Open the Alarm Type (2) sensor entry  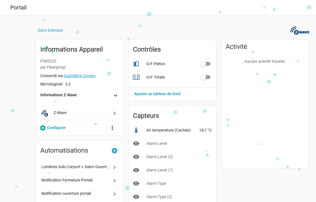[159, 197]
